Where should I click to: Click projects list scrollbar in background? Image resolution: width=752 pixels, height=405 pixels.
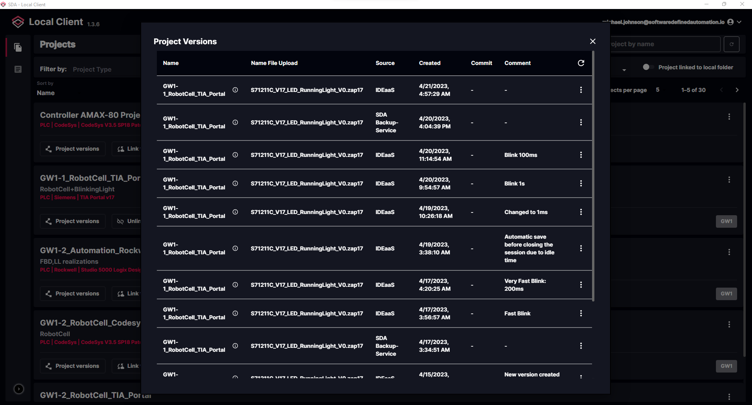pyautogui.click(x=744, y=229)
